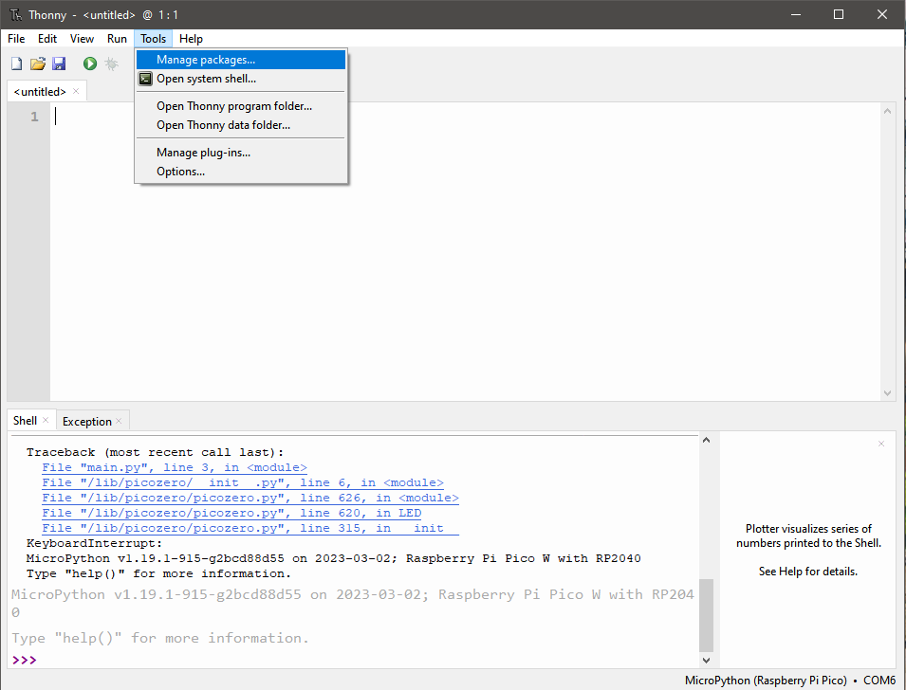Select Manage packages from Tools menu

(x=206, y=60)
